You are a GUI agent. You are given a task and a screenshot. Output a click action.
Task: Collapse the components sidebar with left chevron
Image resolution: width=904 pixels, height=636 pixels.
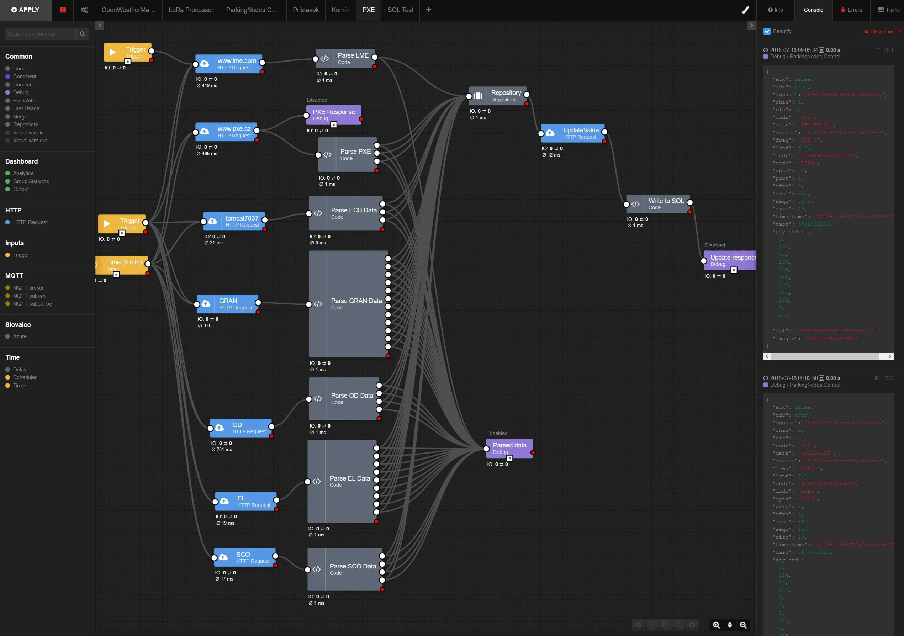(x=100, y=26)
